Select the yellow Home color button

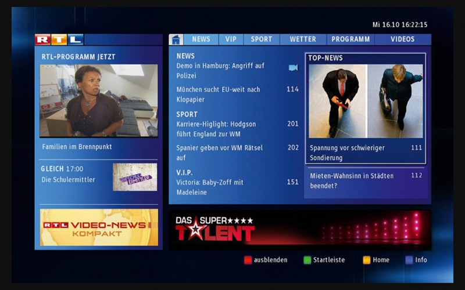point(367,260)
